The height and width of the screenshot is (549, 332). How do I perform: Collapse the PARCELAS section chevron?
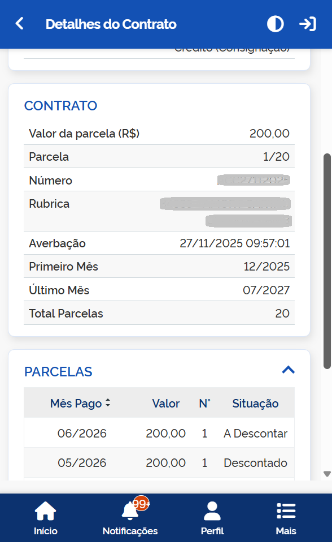pyautogui.click(x=289, y=370)
